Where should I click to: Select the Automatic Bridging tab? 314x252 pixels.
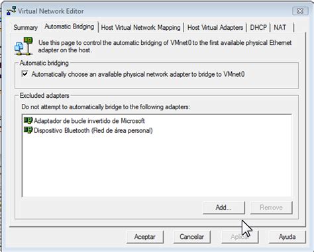70,26
